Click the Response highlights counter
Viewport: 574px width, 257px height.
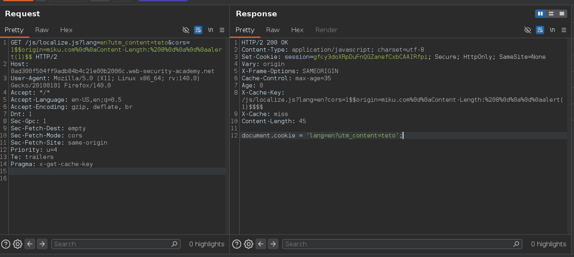pos(549,244)
